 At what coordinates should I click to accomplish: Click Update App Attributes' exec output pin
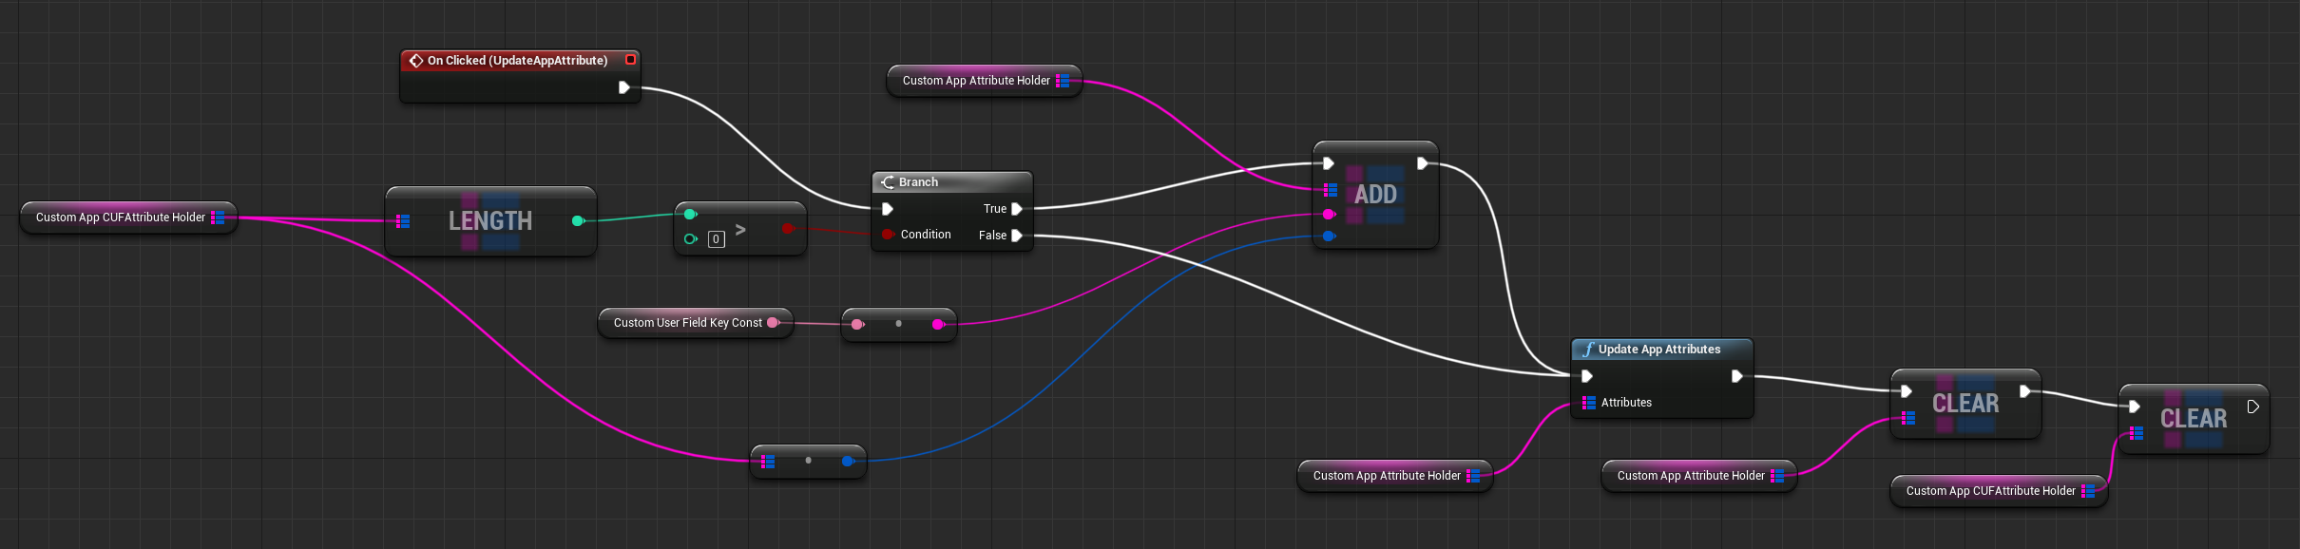[1736, 376]
